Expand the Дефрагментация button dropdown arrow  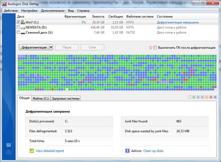coord(51,47)
